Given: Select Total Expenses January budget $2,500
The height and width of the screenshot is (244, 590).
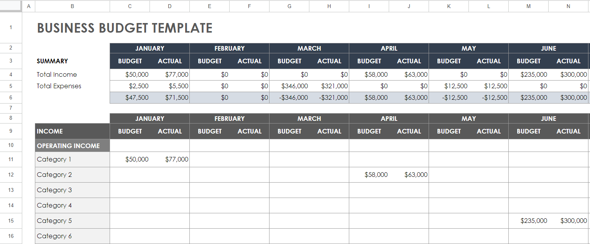Looking at the screenshot, I should [130, 86].
